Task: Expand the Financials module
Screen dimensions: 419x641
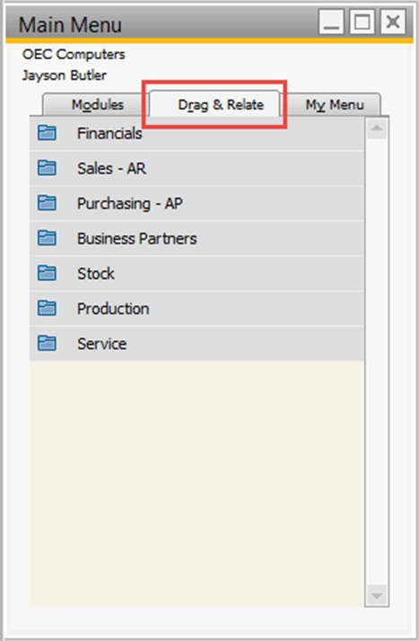Action: tap(196, 133)
